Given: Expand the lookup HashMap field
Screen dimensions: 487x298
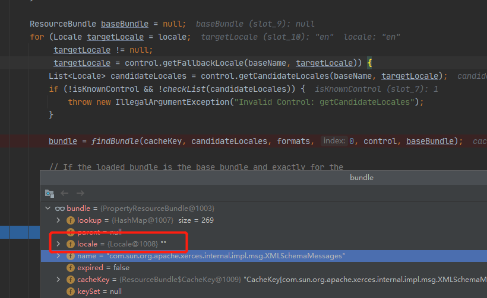Looking at the screenshot, I should coord(58,220).
